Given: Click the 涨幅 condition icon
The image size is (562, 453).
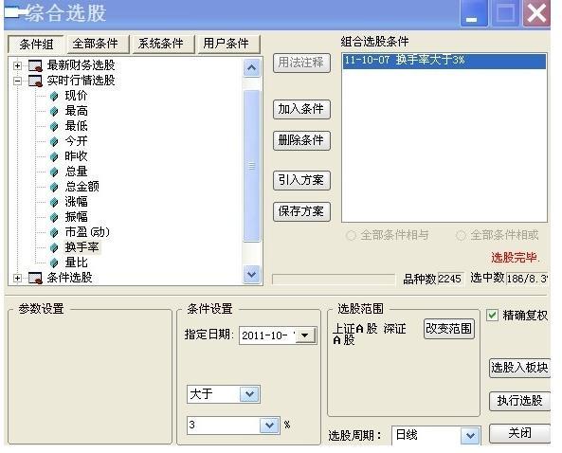Looking at the screenshot, I should tap(54, 202).
